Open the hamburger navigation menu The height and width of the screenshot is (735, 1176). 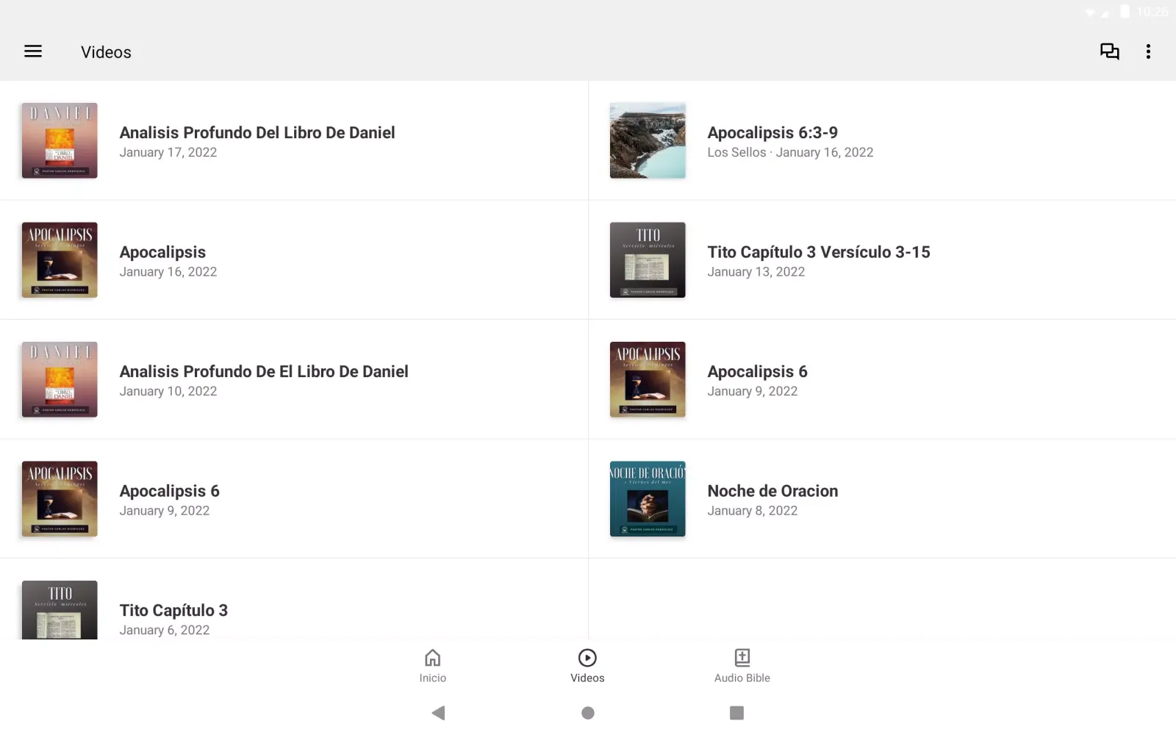point(33,51)
